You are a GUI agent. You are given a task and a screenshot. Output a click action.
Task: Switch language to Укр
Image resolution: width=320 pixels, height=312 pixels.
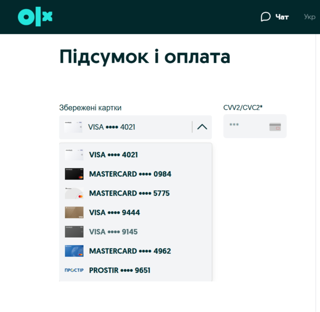pyautogui.click(x=310, y=17)
